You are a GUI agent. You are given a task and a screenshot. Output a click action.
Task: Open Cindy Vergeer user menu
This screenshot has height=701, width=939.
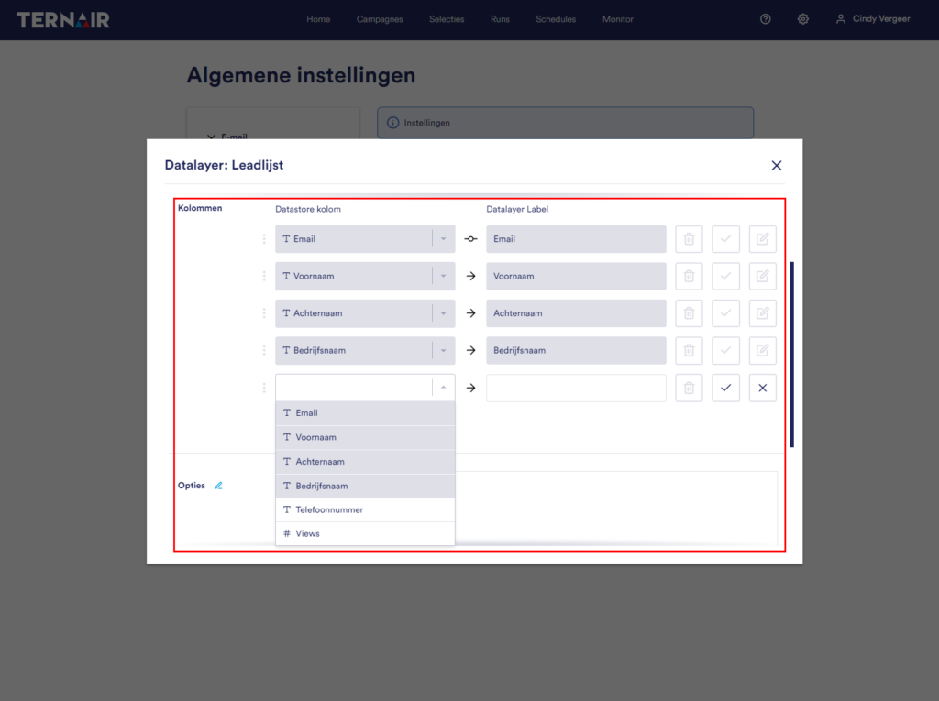[873, 19]
